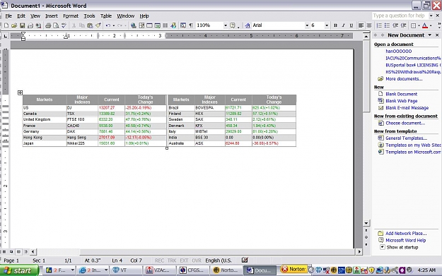Open the font color dropdown arrow

point(431,25)
